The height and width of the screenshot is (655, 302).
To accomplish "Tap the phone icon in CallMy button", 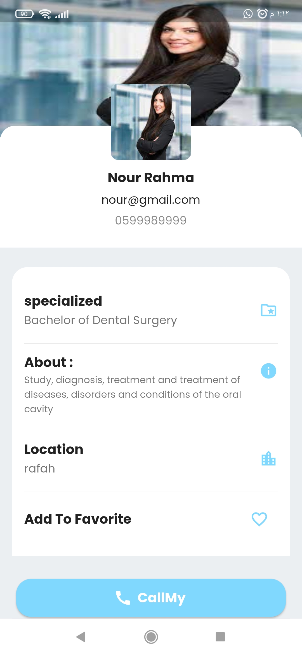I will (123, 598).
